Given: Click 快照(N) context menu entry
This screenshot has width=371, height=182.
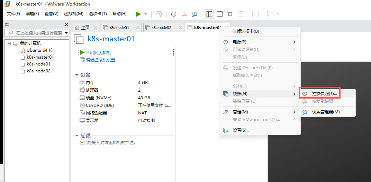Looking at the screenshot, I should coord(260,94).
